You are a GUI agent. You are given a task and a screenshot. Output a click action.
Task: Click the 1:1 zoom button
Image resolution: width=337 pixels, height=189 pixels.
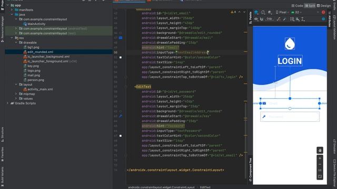[x=320, y=170]
